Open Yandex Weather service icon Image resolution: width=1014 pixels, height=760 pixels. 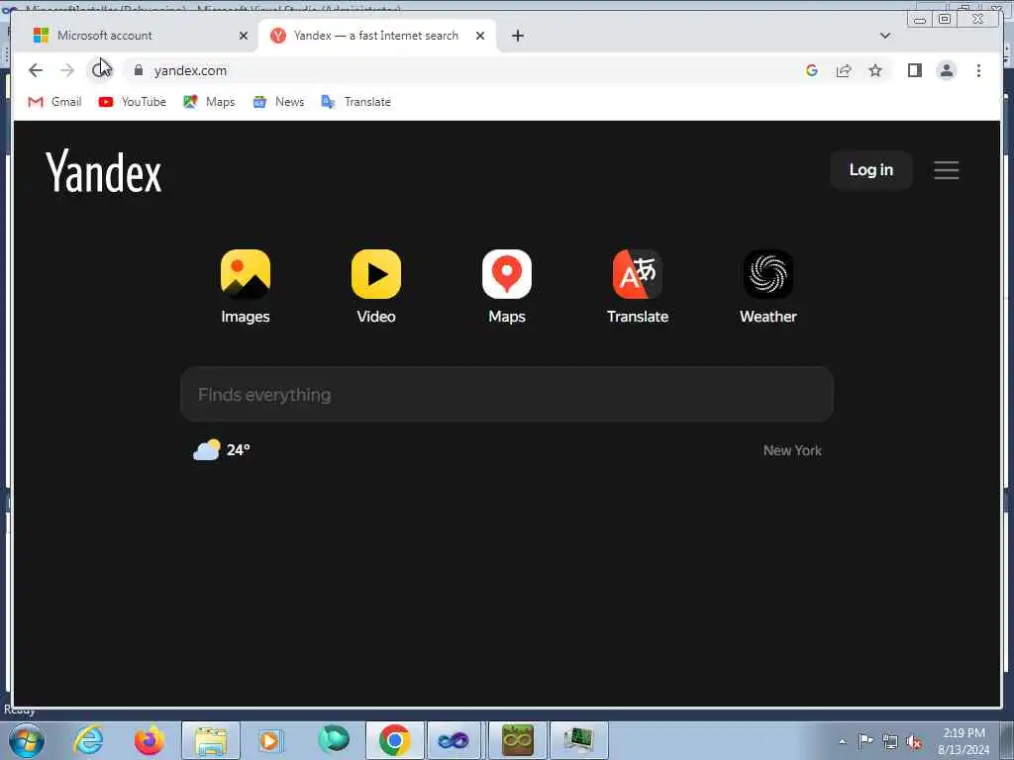click(767, 274)
